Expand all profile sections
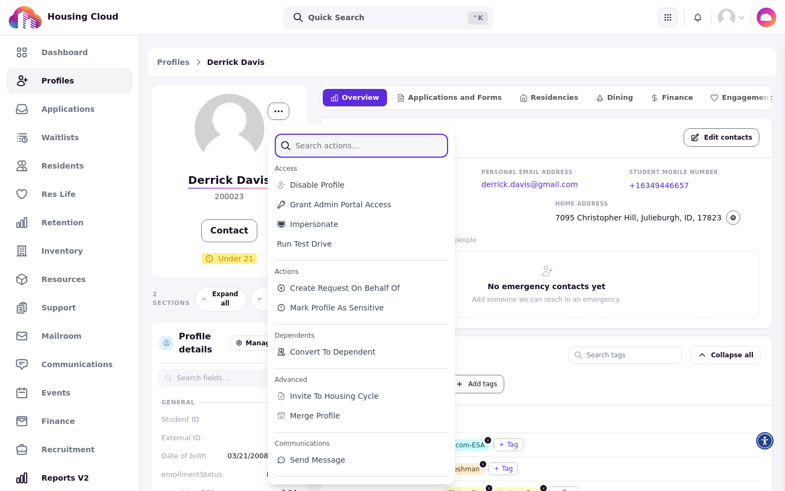 tap(221, 299)
